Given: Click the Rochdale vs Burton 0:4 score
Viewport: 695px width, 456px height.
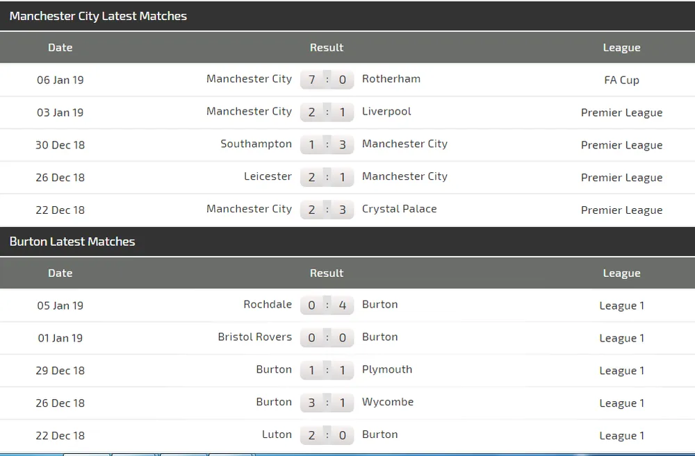Looking at the screenshot, I should (x=327, y=305).
